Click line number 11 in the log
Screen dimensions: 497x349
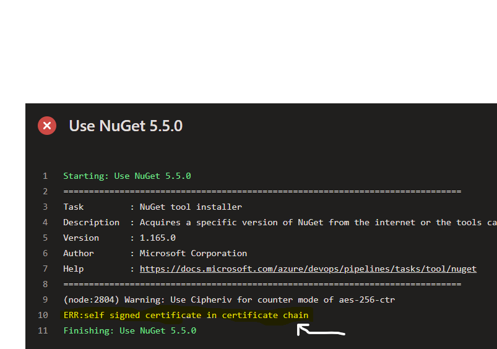pyautogui.click(x=43, y=330)
